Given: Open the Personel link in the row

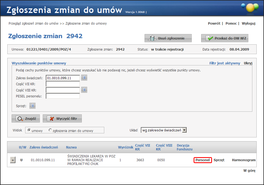Looking at the screenshot, I should point(203,160).
